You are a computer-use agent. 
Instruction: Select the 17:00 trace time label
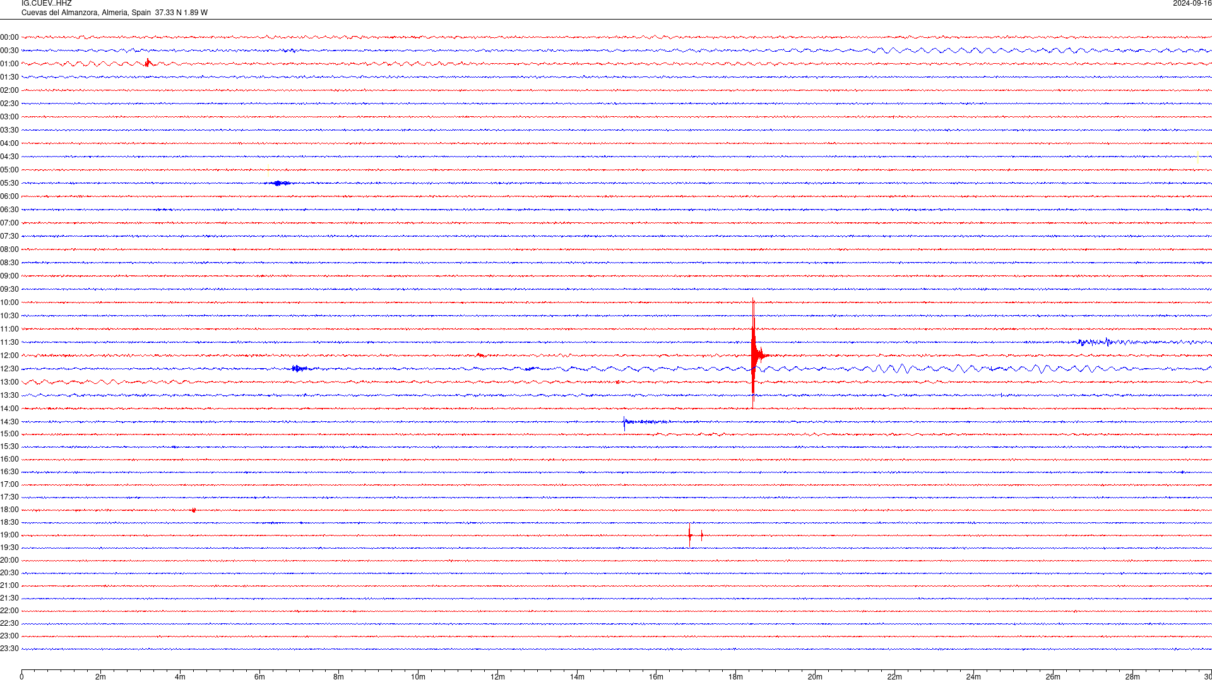pyautogui.click(x=9, y=484)
